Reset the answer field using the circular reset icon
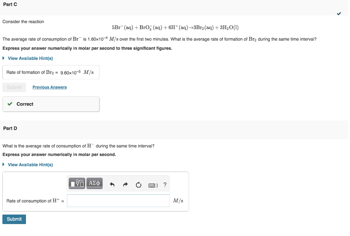 (138, 184)
